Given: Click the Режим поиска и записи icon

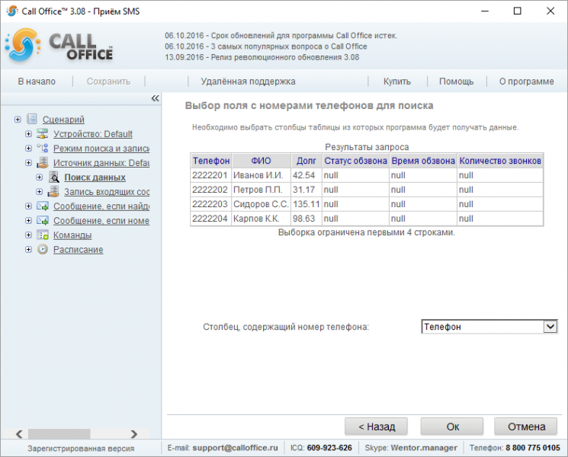Looking at the screenshot, I should pos(43,148).
